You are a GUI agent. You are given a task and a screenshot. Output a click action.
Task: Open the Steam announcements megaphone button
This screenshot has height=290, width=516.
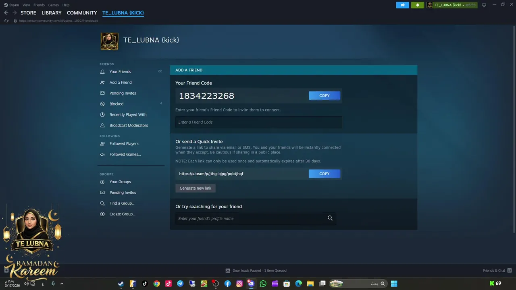pos(402,5)
